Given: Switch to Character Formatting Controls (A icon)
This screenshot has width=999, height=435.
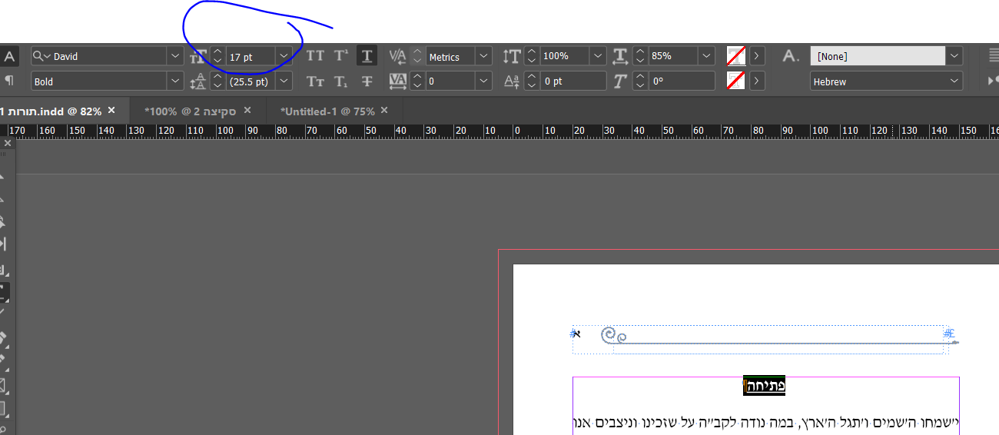Looking at the screenshot, I should tap(9, 56).
